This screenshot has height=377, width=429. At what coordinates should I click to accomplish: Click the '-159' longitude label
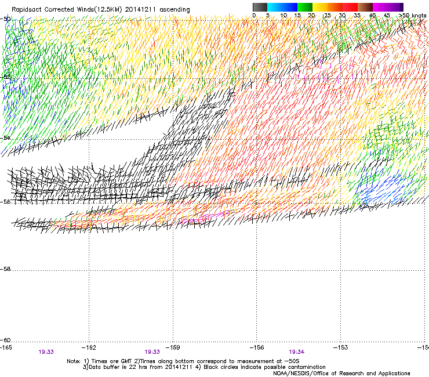[173, 347]
